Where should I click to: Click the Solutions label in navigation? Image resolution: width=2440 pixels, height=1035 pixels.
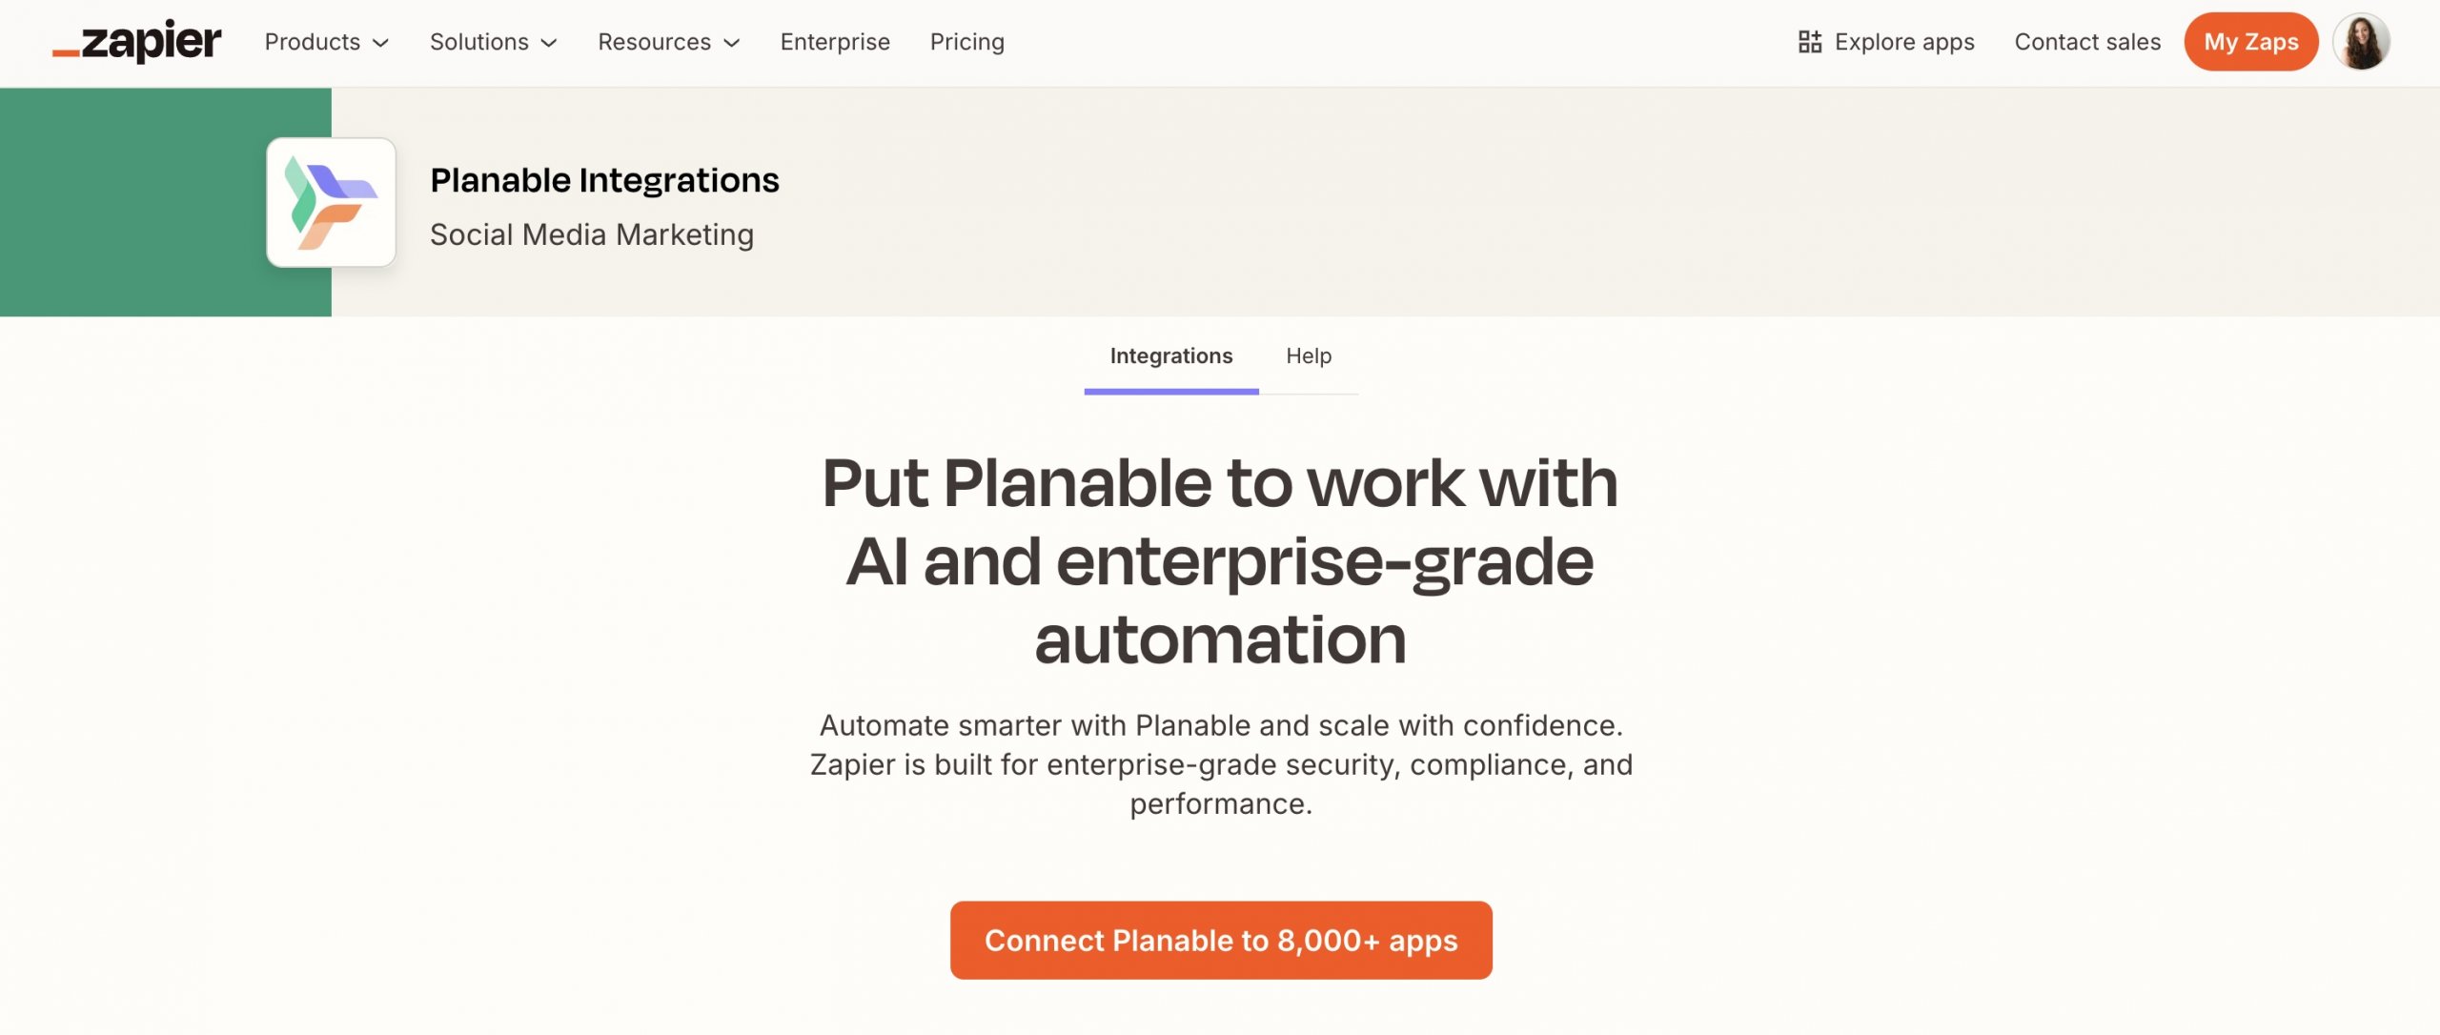478,42
